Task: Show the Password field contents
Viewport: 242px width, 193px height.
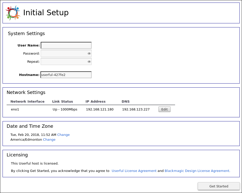Action: point(89,54)
